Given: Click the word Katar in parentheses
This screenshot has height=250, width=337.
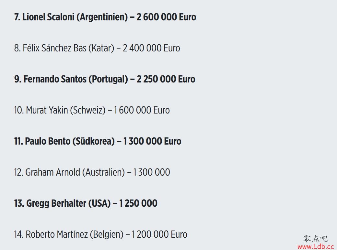Looking at the screenshot, I should [101, 48].
